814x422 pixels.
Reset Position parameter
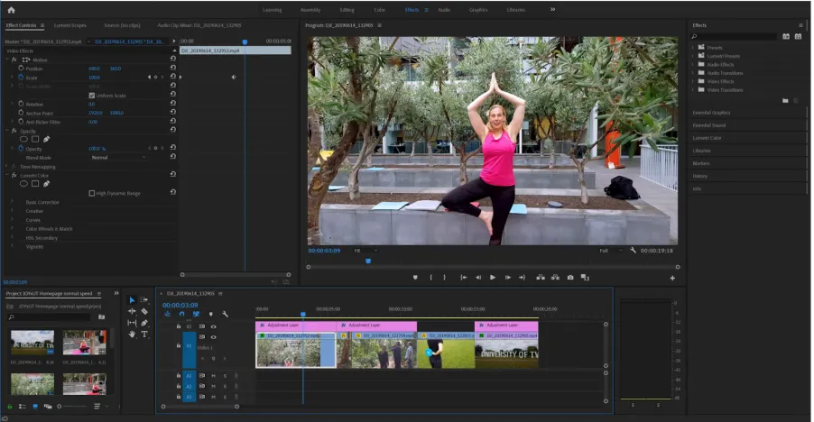(x=173, y=68)
